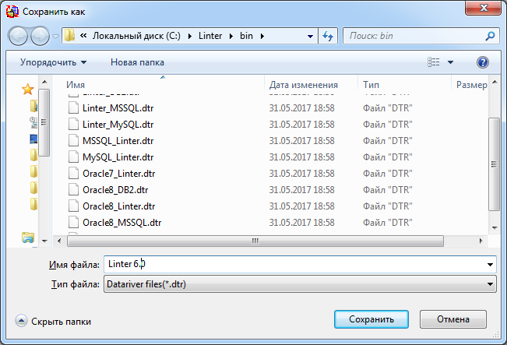Select file MySQL_Linter.dtr
Screen dimensions: 507x345
[118, 157]
